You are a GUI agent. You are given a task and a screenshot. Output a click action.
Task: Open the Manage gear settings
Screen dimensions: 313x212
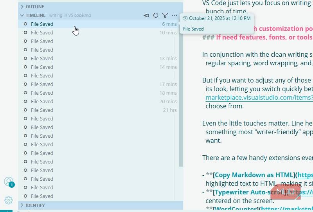point(9,200)
